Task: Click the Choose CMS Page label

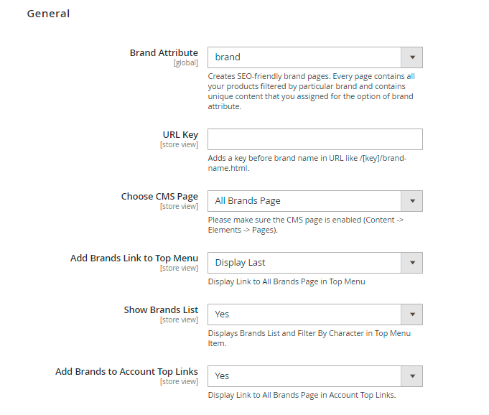Action: pos(159,197)
